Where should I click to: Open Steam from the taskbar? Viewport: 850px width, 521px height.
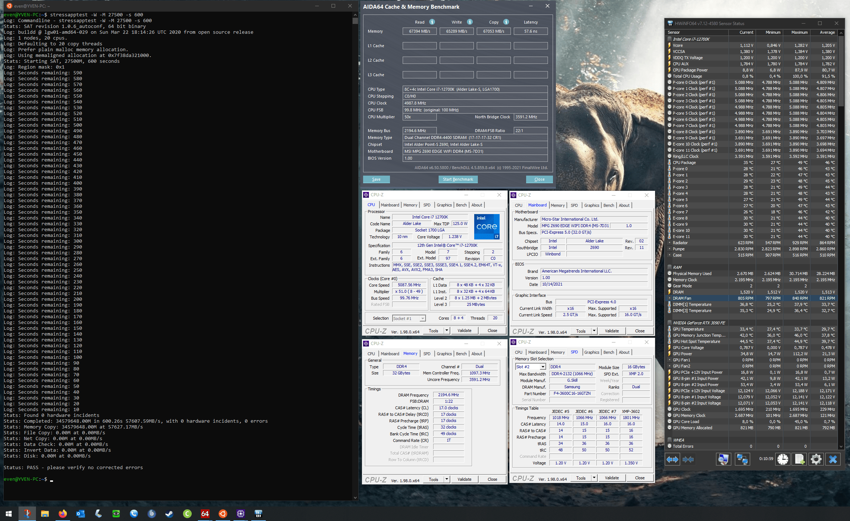pos(170,513)
